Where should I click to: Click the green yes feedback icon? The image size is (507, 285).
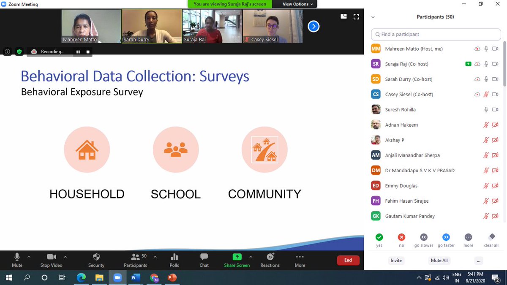[x=379, y=237]
